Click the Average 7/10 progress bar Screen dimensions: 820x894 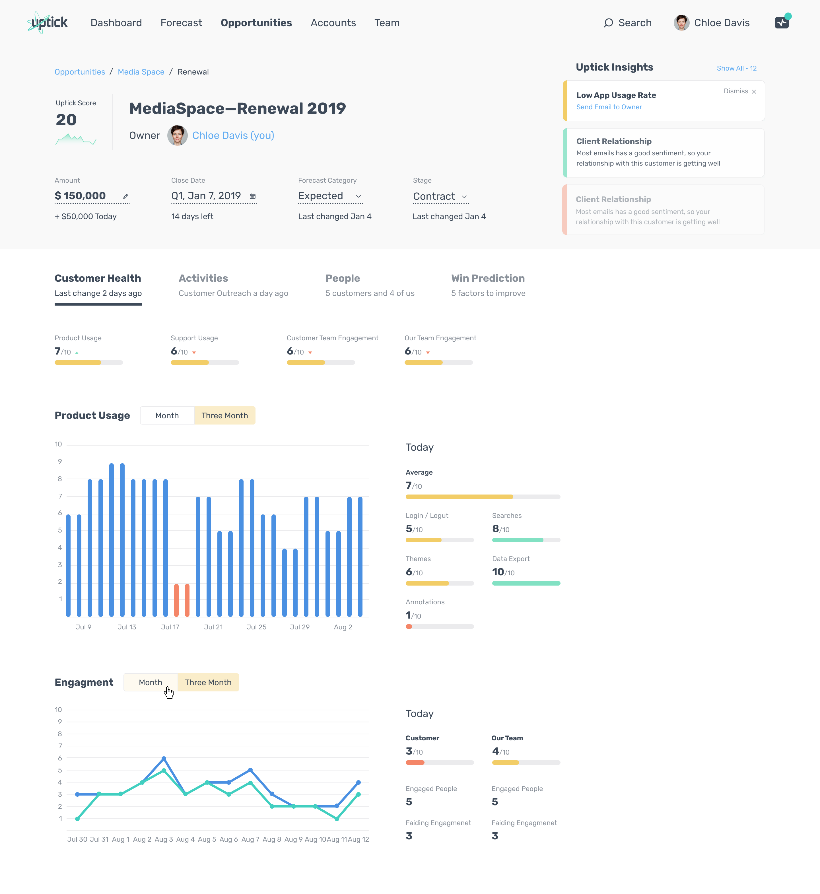pos(483,497)
